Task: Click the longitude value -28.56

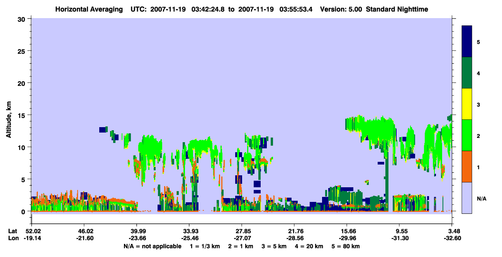Action: point(294,239)
